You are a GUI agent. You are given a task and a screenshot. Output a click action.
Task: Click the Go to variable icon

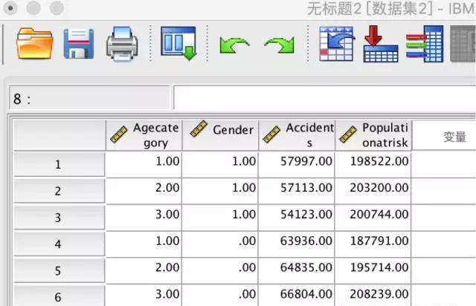(x=380, y=44)
